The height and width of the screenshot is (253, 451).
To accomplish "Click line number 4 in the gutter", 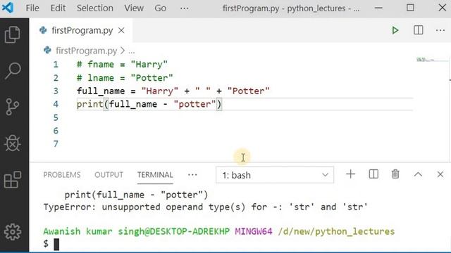I will coord(56,104).
